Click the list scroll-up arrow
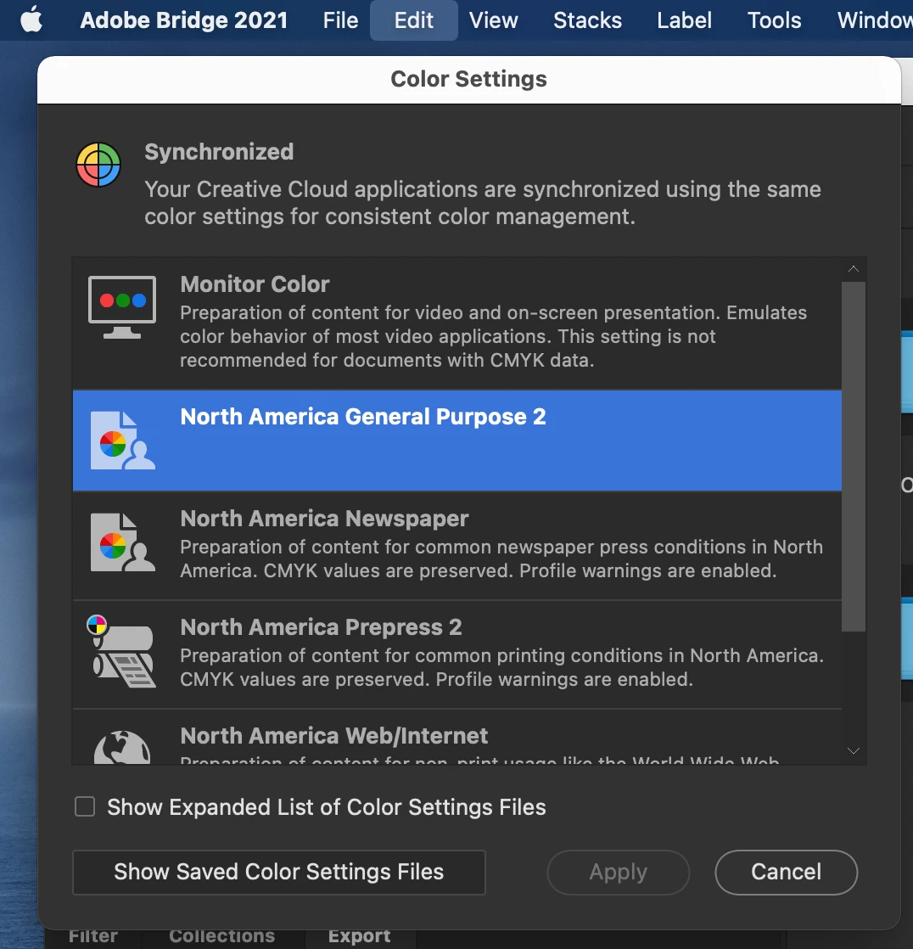 854,269
